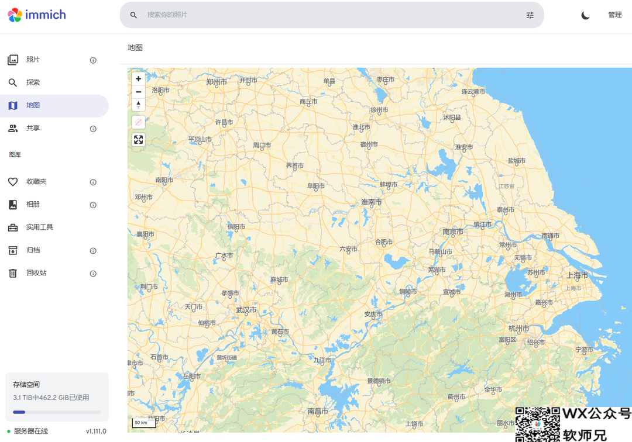632x442 pixels.
Task: Open 共享 section
Action: click(33, 128)
